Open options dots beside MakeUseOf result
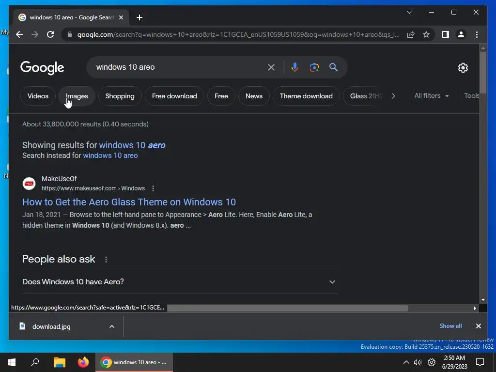 tap(153, 188)
